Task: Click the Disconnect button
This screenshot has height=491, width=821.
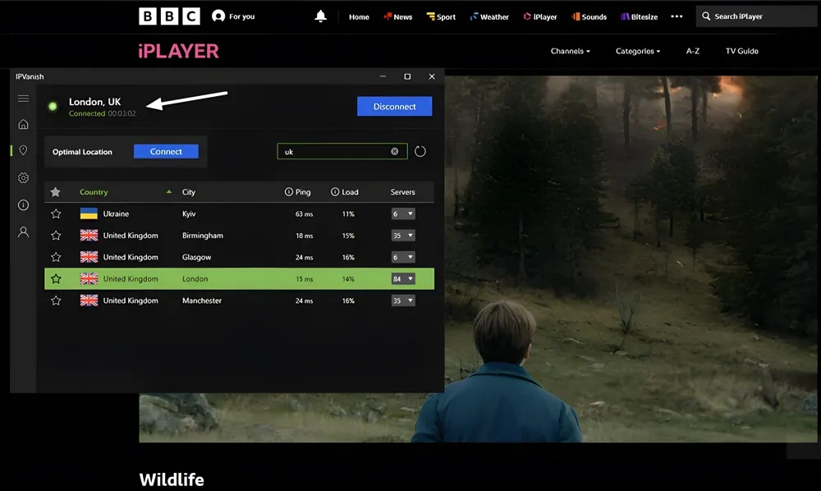Action: (x=394, y=106)
